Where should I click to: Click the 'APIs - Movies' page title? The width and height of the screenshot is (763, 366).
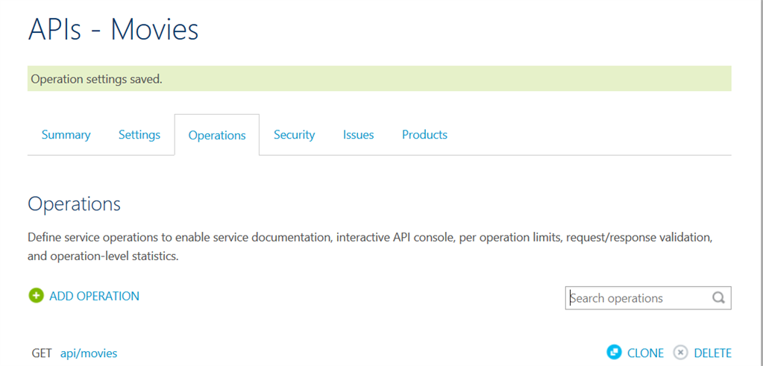click(x=113, y=29)
